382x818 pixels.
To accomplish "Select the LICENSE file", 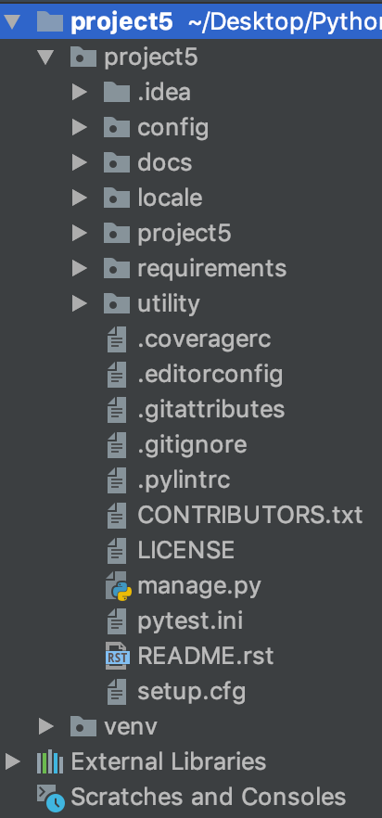I will (185, 550).
